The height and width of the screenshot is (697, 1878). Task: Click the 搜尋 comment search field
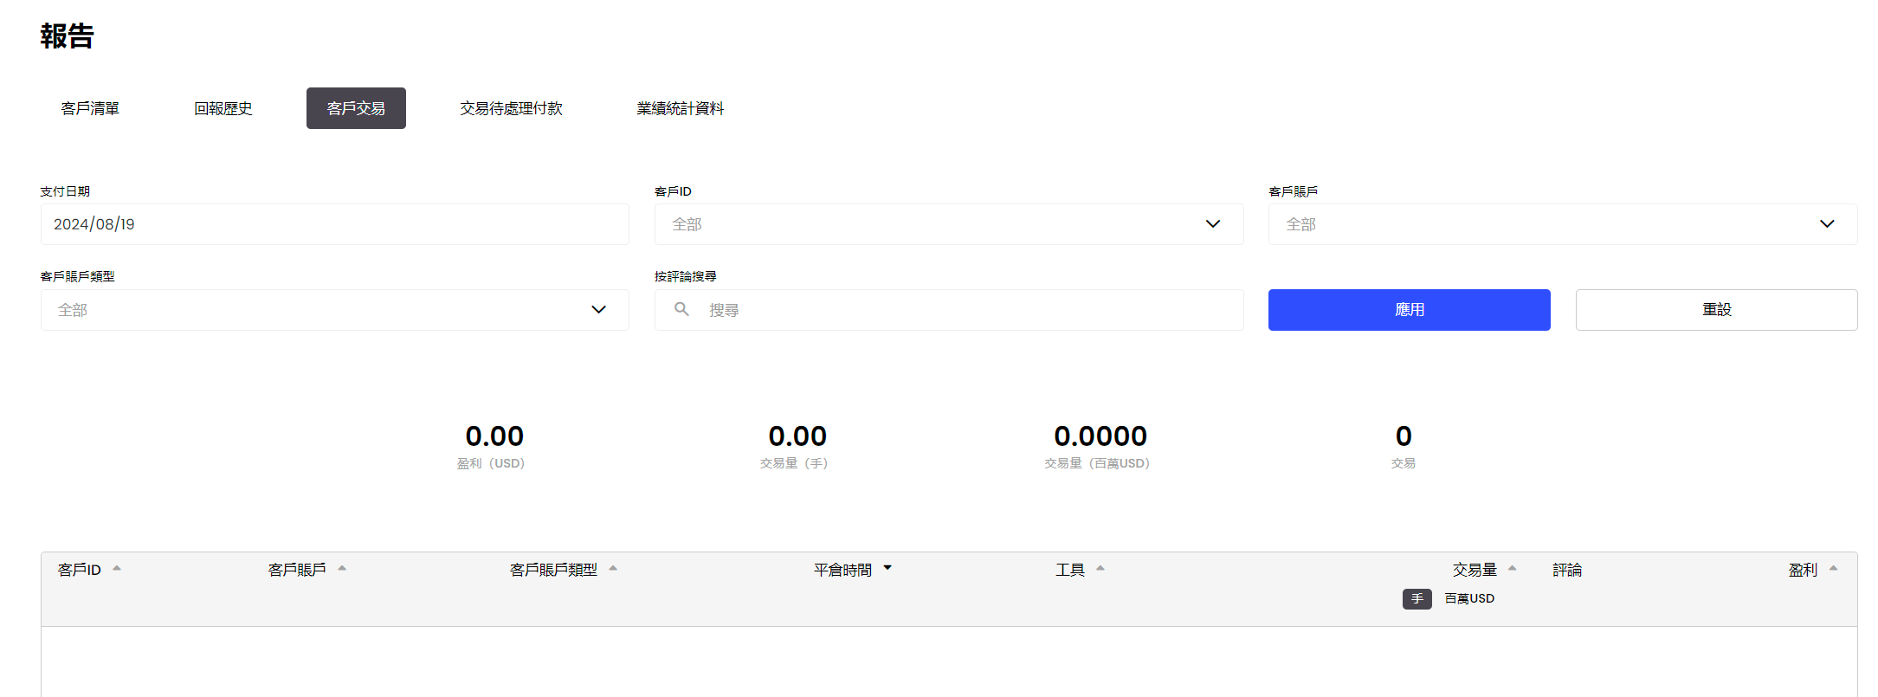[x=949, y=310]
